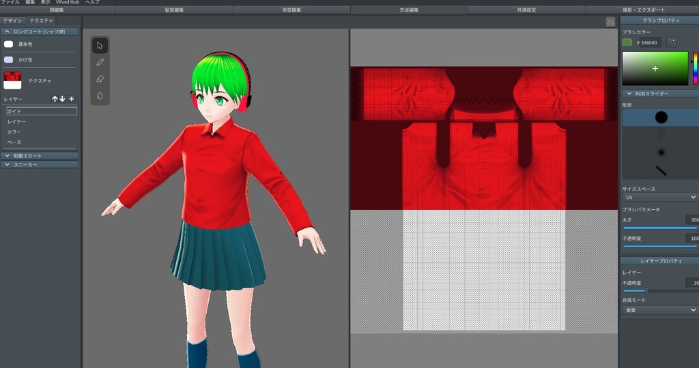This screenshot has height=368, width=699.
Task: Switch to the 体型編集 tab
Action: pos(291,10)
